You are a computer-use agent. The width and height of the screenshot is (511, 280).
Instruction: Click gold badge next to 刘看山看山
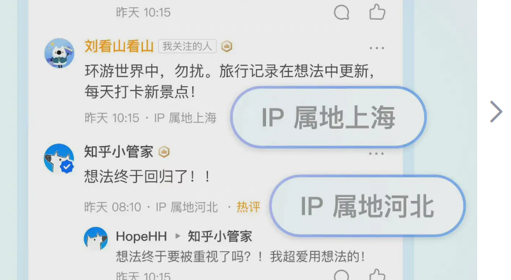pyautogui.click(x=227, y=47)
